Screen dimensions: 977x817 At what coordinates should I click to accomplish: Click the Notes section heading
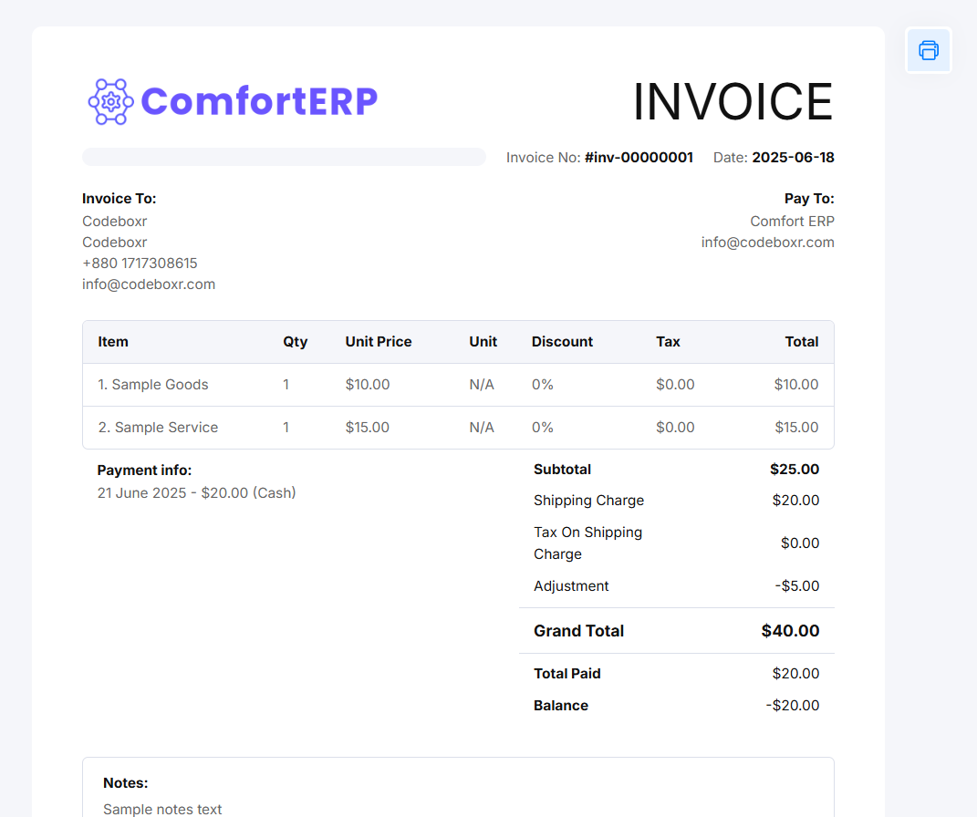tap(126, 783)
